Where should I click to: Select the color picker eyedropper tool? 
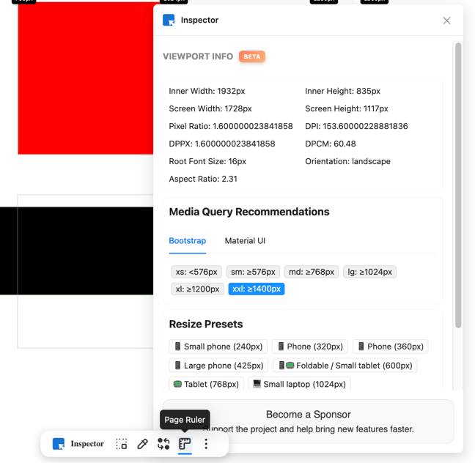coord(142,444)
